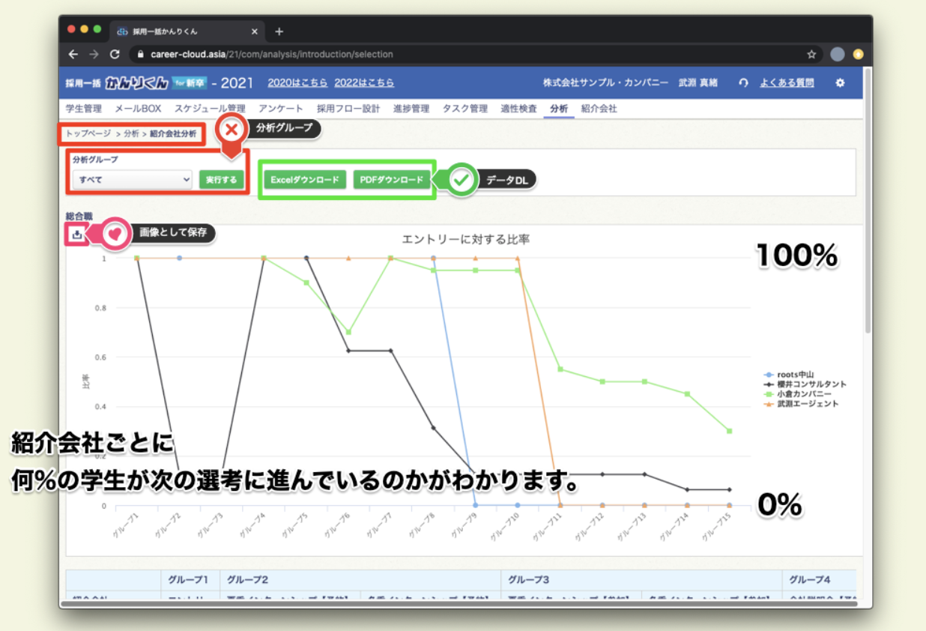This screenshot has width=926, height=631.
Task: Open a new browser tab with plus
Action: 279,31
